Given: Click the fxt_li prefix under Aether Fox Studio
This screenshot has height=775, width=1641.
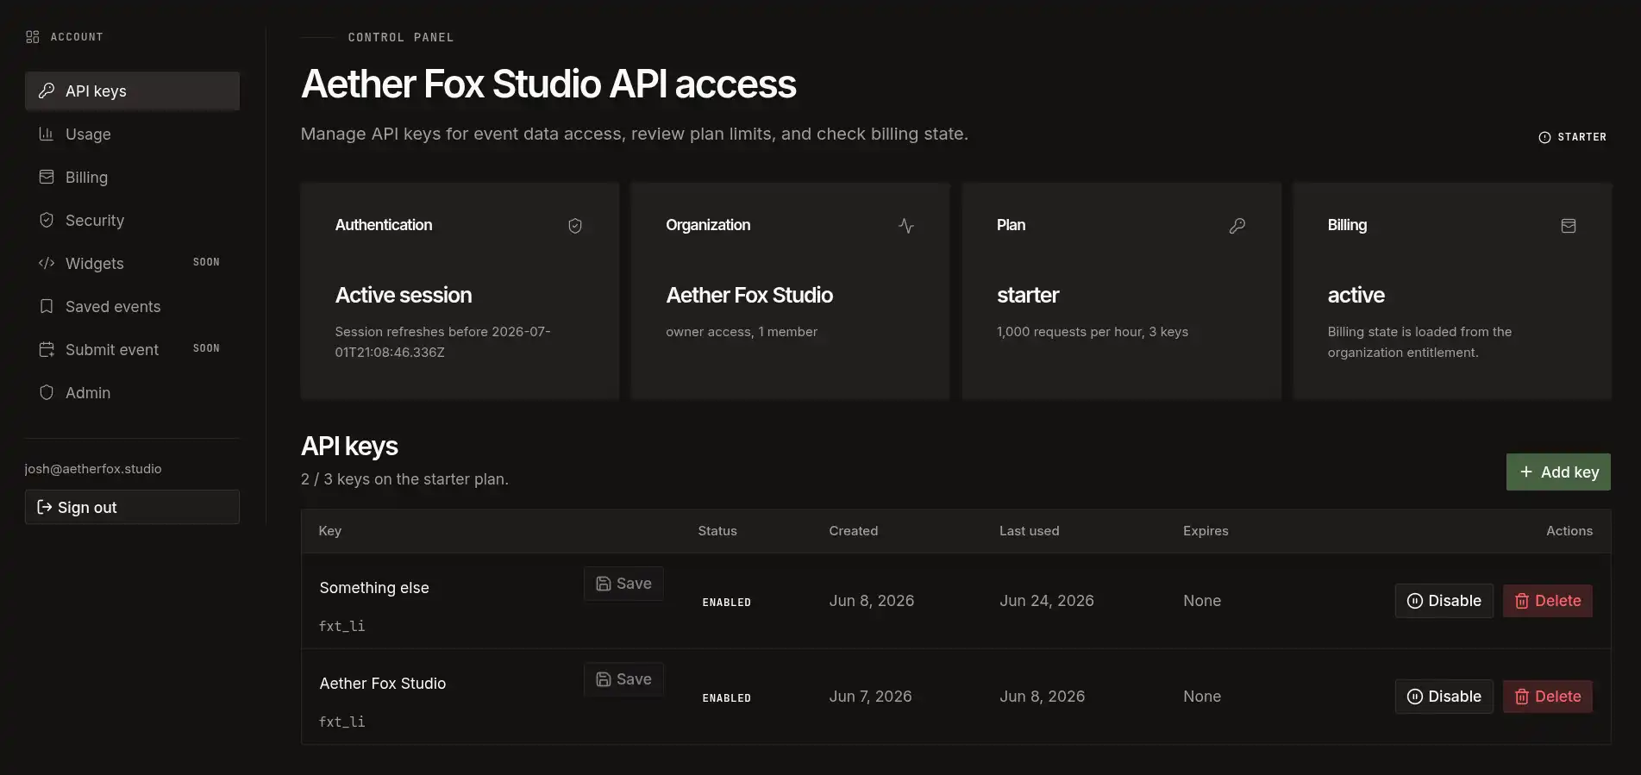Looking at the screenshot, I should pyautogui.click(x=342, y=722).
